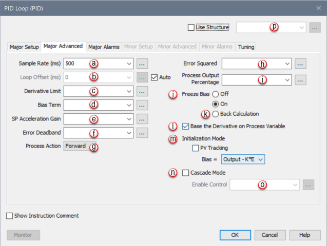Click browse button next to Sample Rate
Screen dimensions: 327x246
coord(142,64)
